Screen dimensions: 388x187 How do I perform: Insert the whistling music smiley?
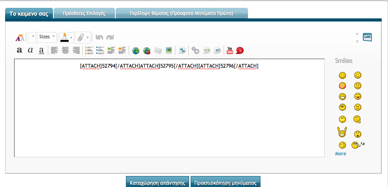pos(358,145)
